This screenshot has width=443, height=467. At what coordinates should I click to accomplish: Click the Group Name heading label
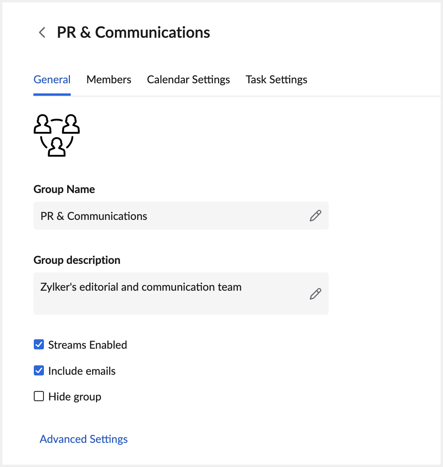point(64,189)
